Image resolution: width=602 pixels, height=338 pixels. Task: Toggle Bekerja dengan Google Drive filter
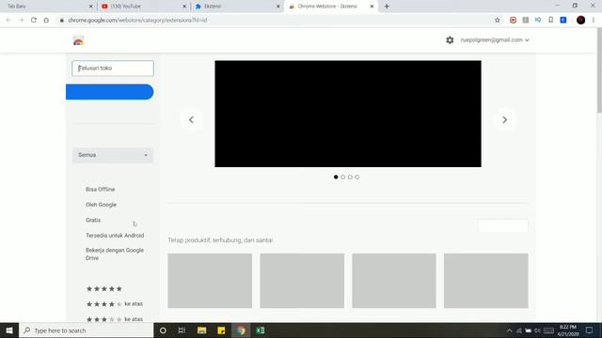pos(115,254)
